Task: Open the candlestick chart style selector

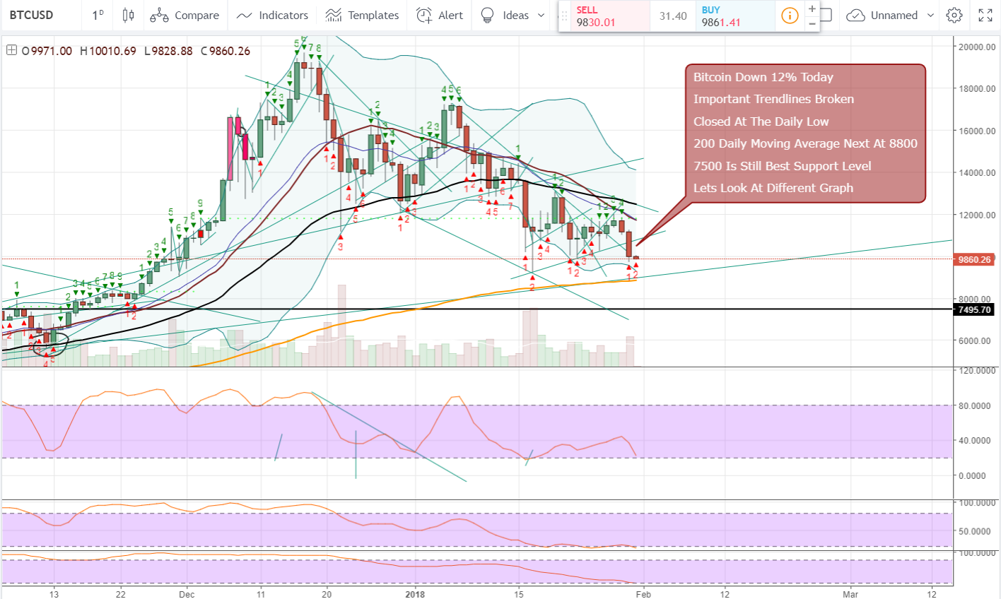Action: click(x=128, y=15)
